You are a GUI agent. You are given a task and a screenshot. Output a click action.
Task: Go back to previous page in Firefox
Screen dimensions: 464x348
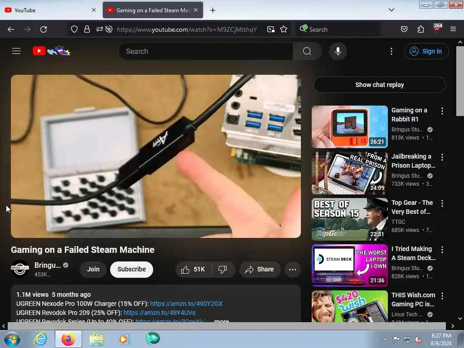(11, 29)
